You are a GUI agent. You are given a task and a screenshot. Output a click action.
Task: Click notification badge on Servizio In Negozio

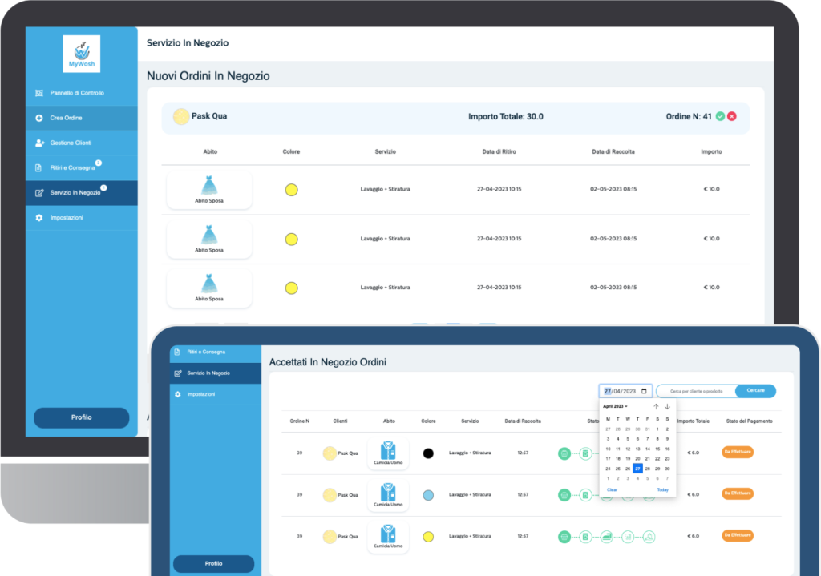[103, 187]
